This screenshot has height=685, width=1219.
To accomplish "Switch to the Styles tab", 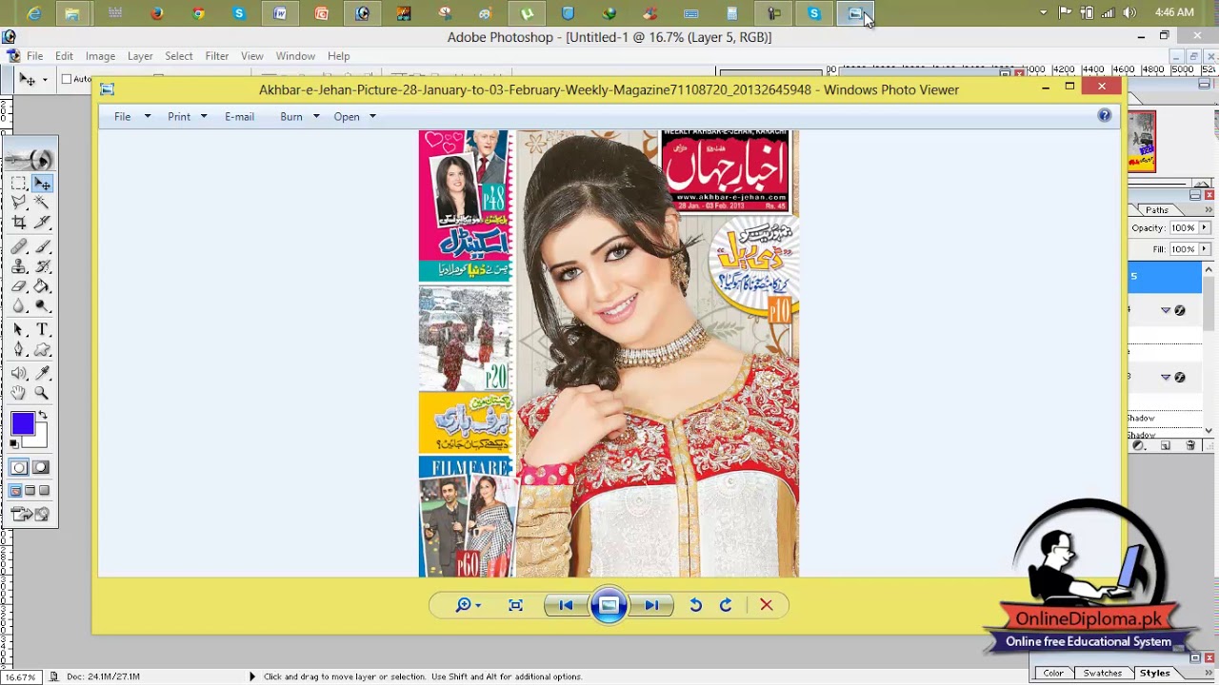I will coord(1154,673).
